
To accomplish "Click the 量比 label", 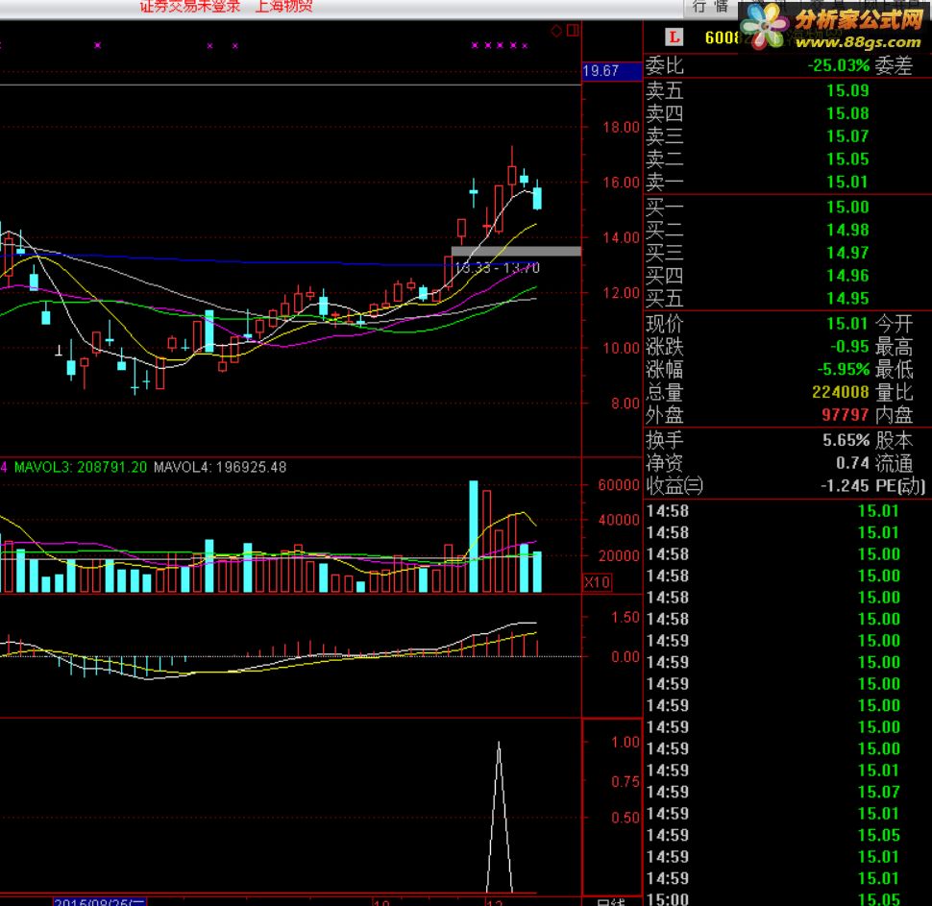I will (894, 392).
